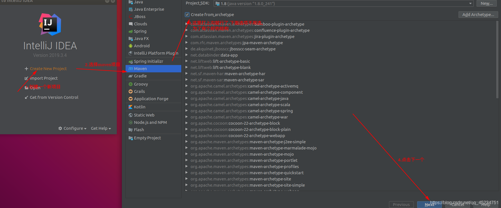Click the Previous button

click(x=401, y=205)
